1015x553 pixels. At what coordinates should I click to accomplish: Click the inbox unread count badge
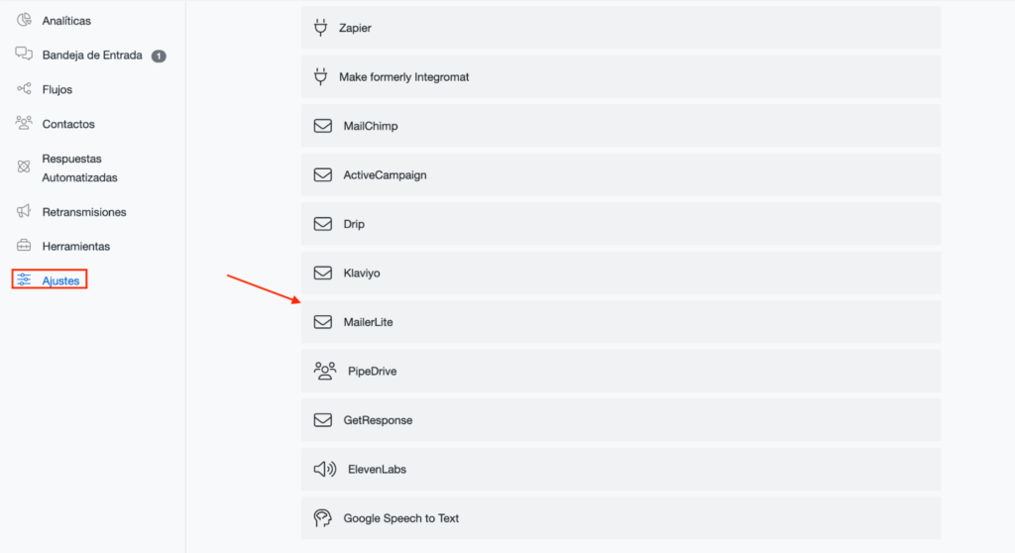tap(159, 55)
